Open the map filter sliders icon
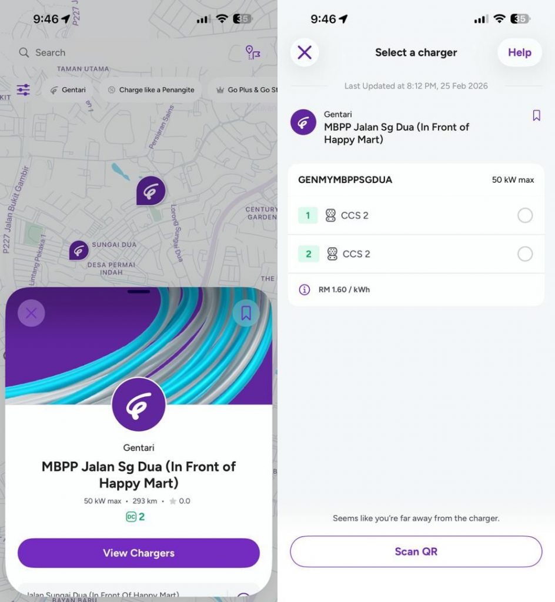555x602 pixels. click(23, 90)
